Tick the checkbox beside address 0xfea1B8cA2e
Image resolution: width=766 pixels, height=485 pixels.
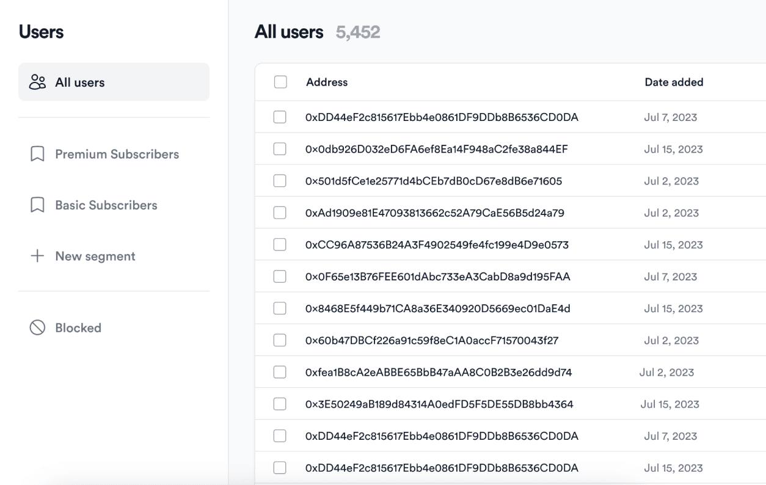[x=280, y=371]
